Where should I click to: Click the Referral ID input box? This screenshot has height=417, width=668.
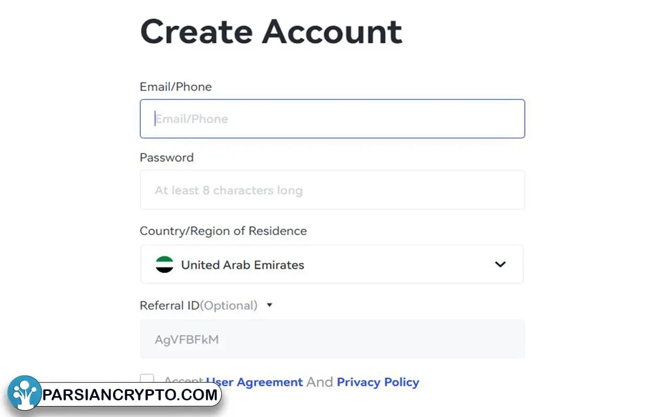[x=332, y=339]
